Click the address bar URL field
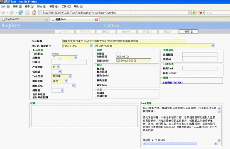The height and width of the screenshot is (149, 230). (114, 12)
